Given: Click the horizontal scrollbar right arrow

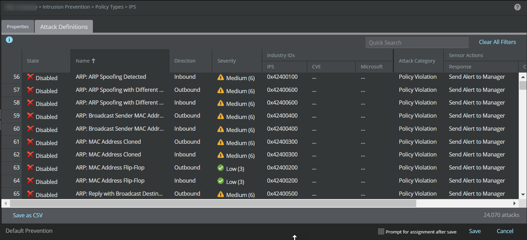Looking at the screenshot, I should pos(515,203).
